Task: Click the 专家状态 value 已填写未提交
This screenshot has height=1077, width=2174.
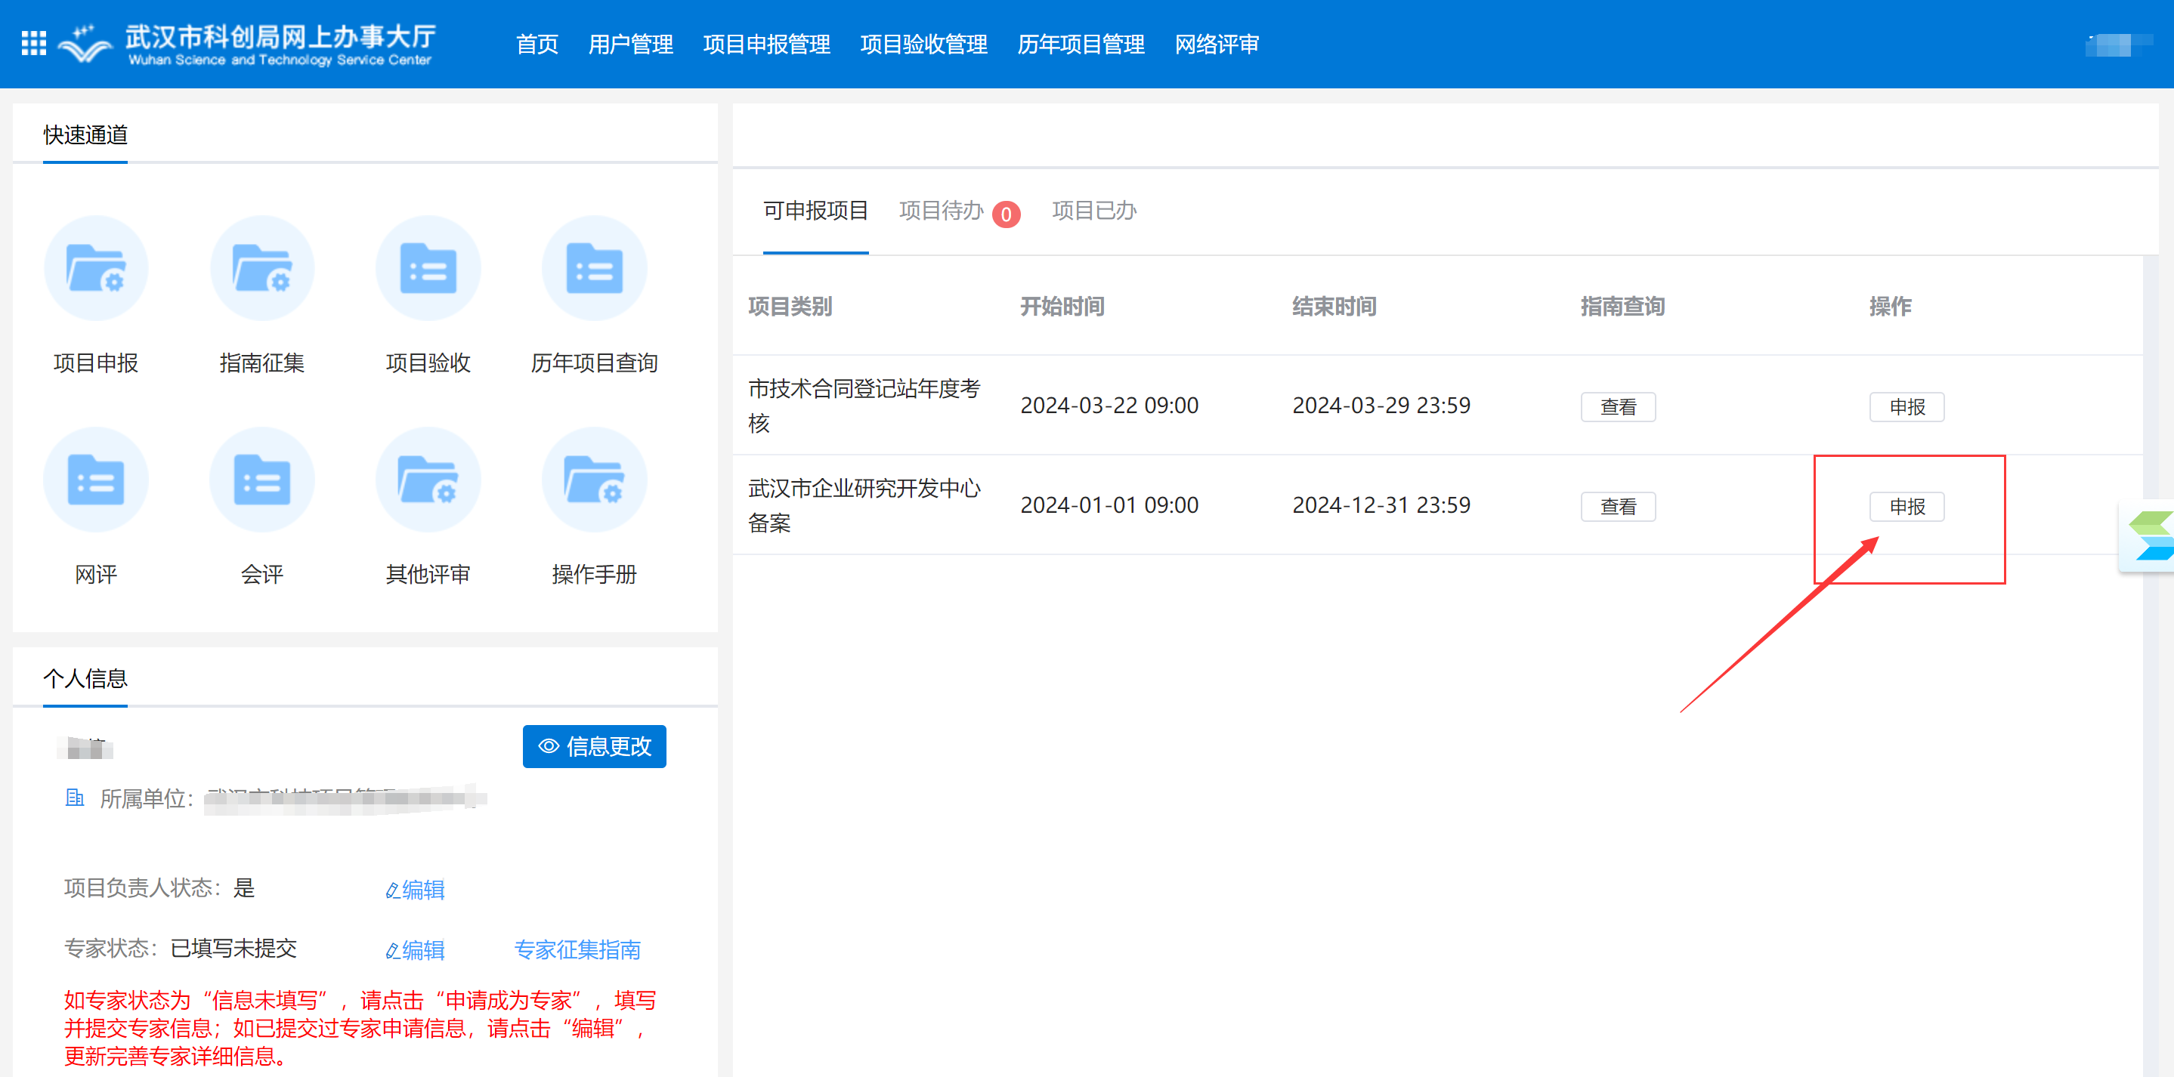Action: 233,949
